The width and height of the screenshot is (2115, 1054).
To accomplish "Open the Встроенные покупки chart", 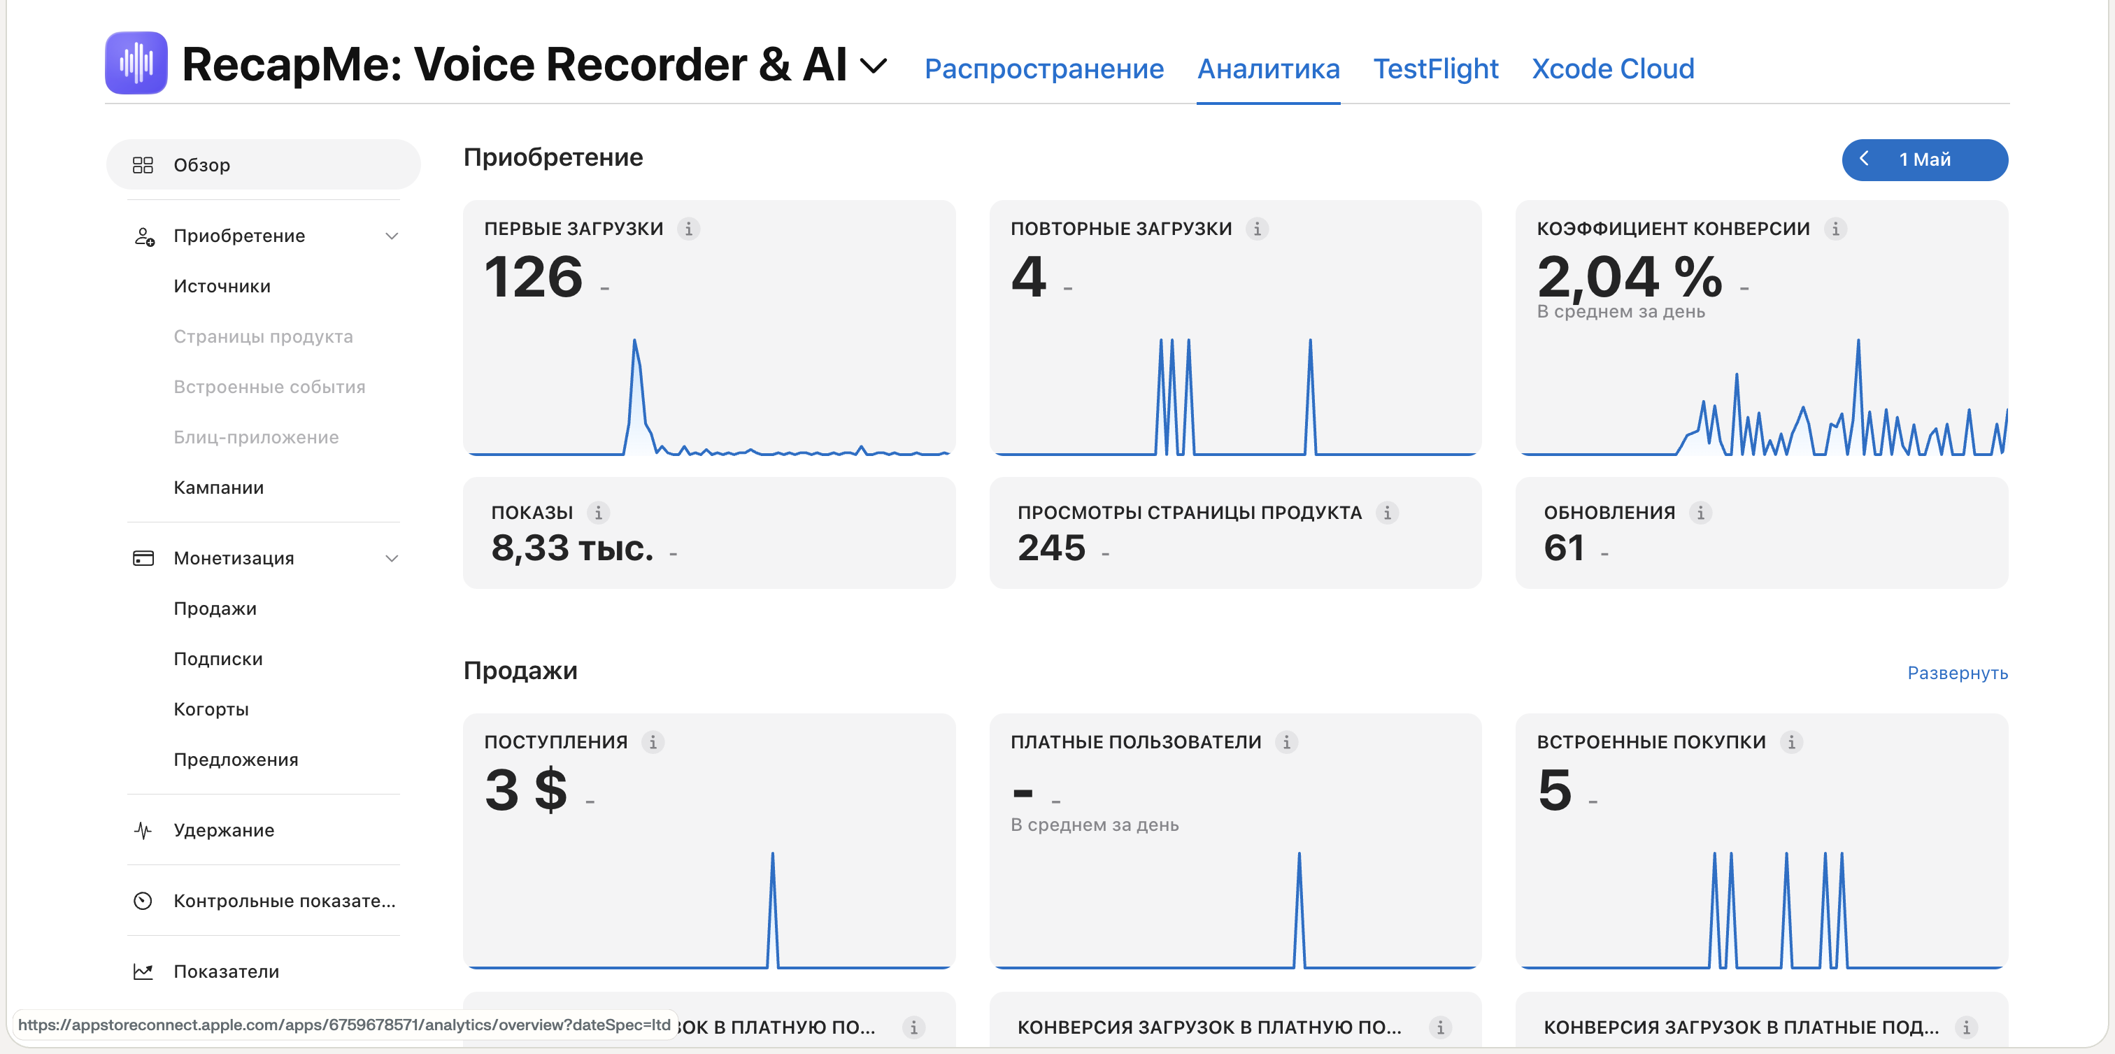I will [x=1761, y=909].
